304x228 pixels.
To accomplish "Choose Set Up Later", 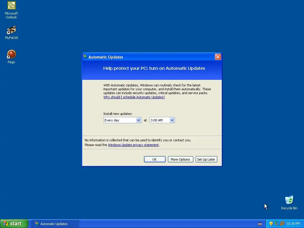I will [206, 159].
